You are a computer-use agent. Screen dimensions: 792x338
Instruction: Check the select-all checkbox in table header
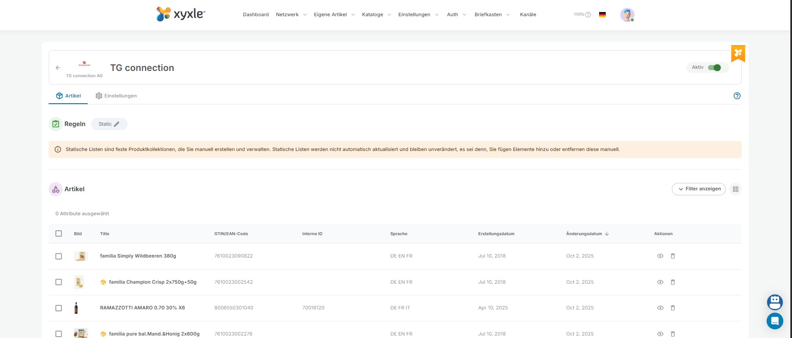point(59,233)
